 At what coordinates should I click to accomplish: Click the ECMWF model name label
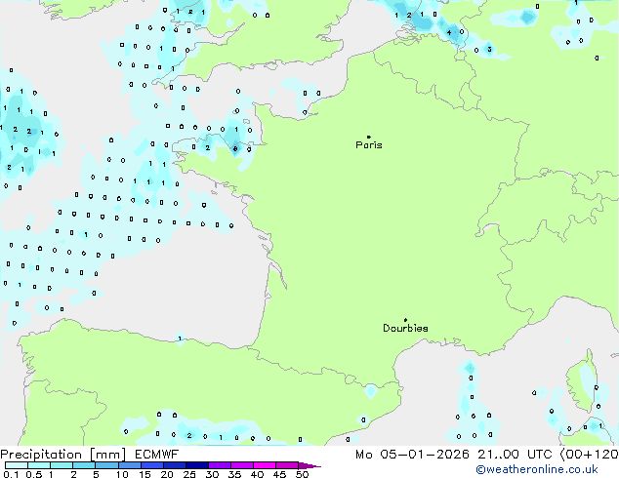pyautogui.click(x=156, y=455)
